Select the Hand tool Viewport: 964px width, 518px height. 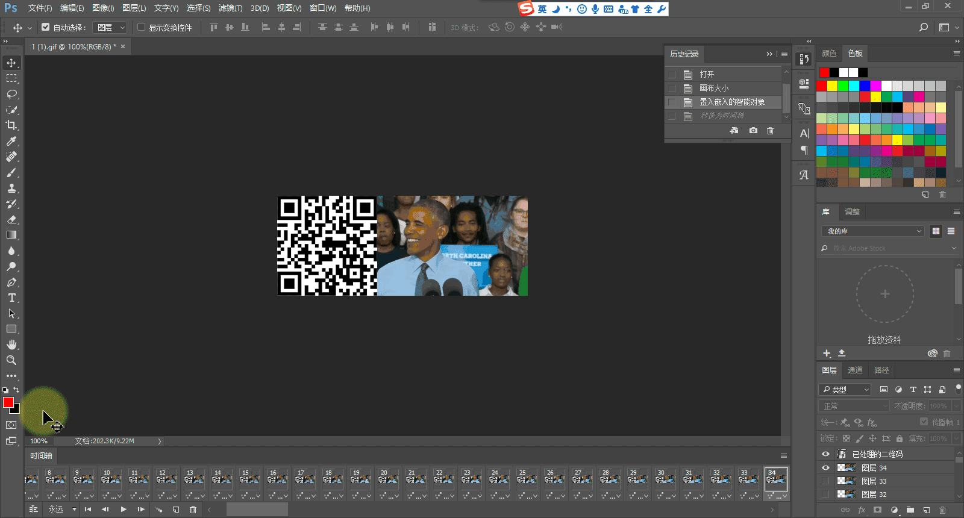coord(11,345)
